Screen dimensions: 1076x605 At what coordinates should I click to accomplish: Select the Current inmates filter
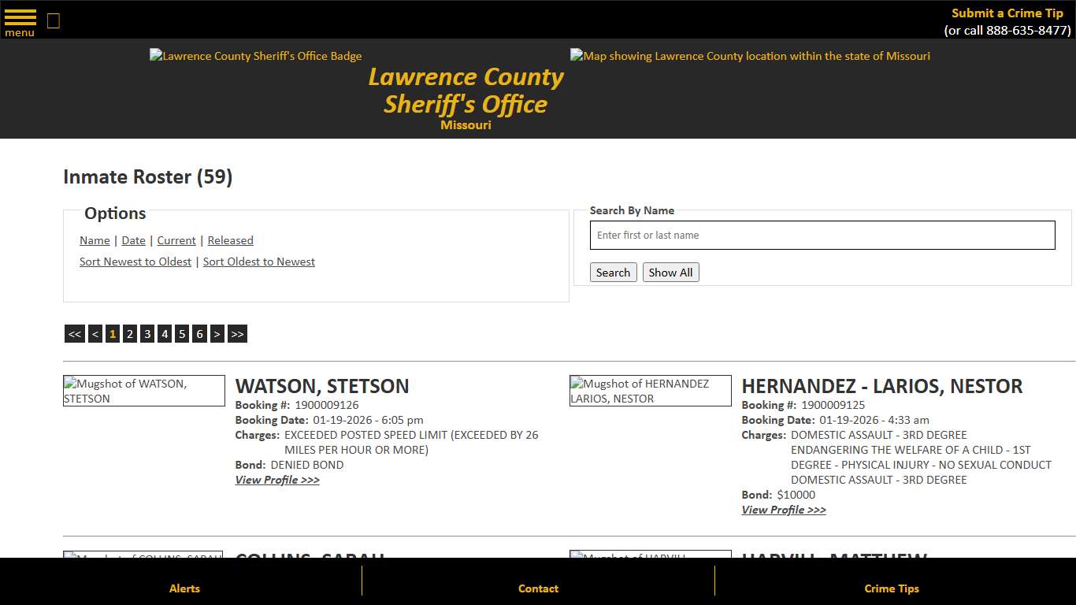point(176,240)
